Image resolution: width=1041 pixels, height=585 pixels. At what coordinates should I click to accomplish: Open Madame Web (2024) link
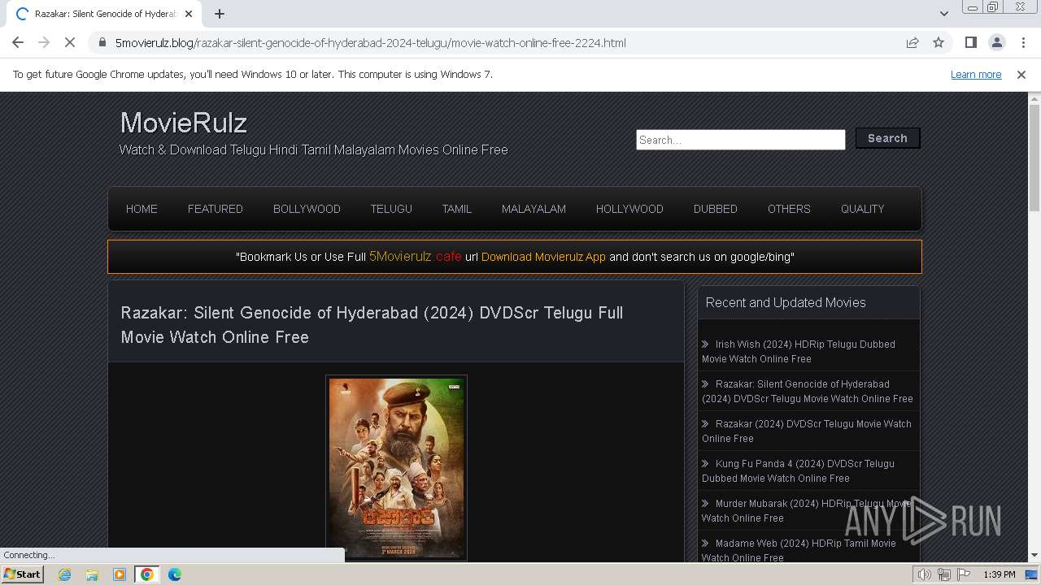(799, 550)
